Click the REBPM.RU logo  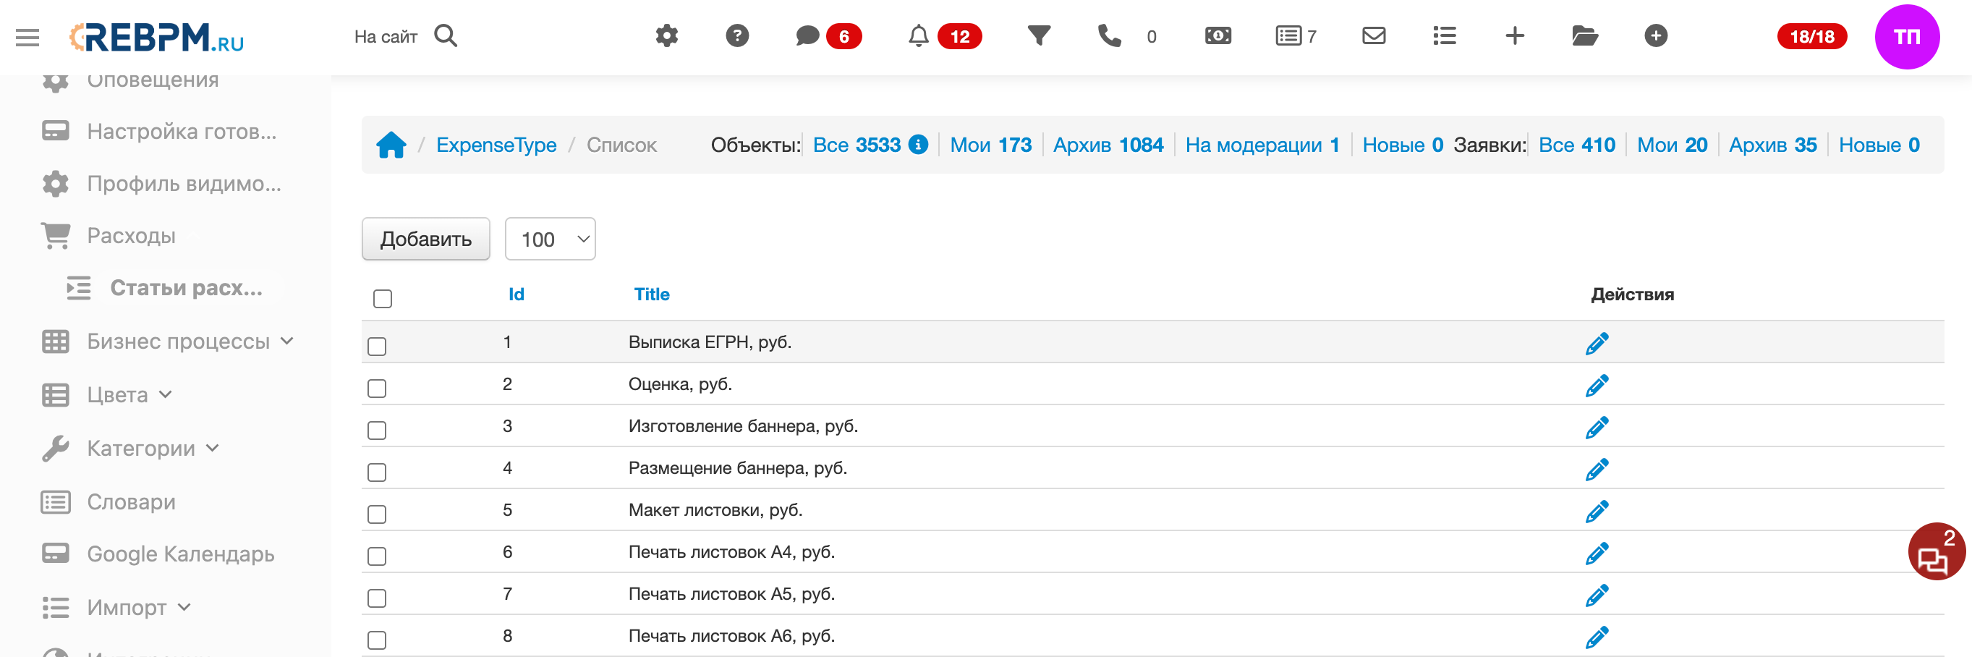[x=157, y=37]
